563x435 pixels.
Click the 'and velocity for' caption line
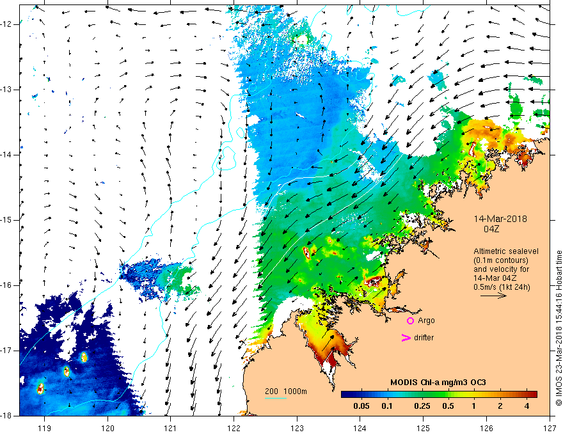pyautogui.click(x=501, y=269)
